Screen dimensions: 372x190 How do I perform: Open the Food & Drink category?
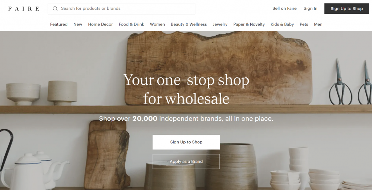pos(132,24)
